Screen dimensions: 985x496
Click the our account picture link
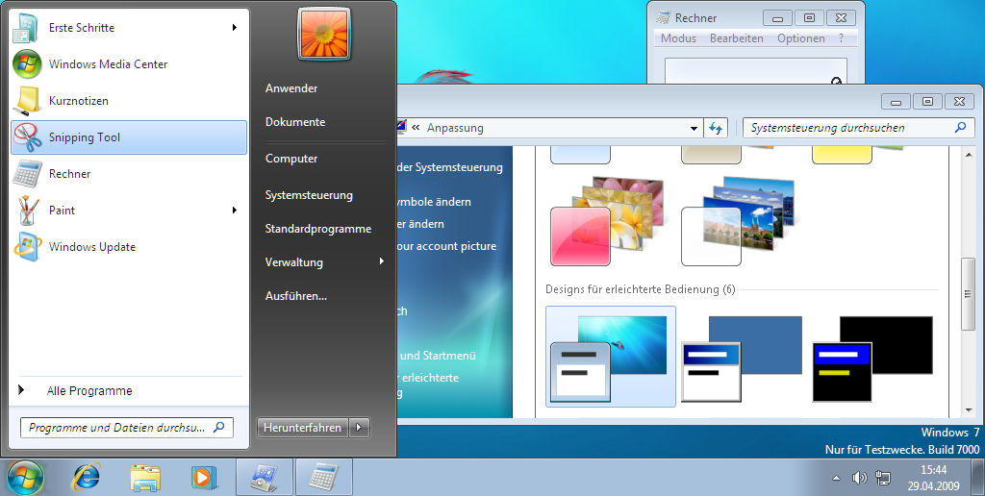click(x=446, y=246)
